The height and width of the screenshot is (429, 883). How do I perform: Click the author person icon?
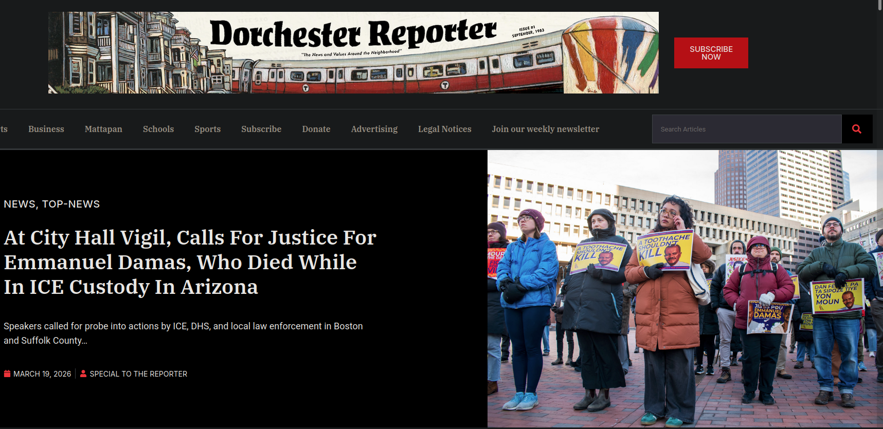pos(83,374)
